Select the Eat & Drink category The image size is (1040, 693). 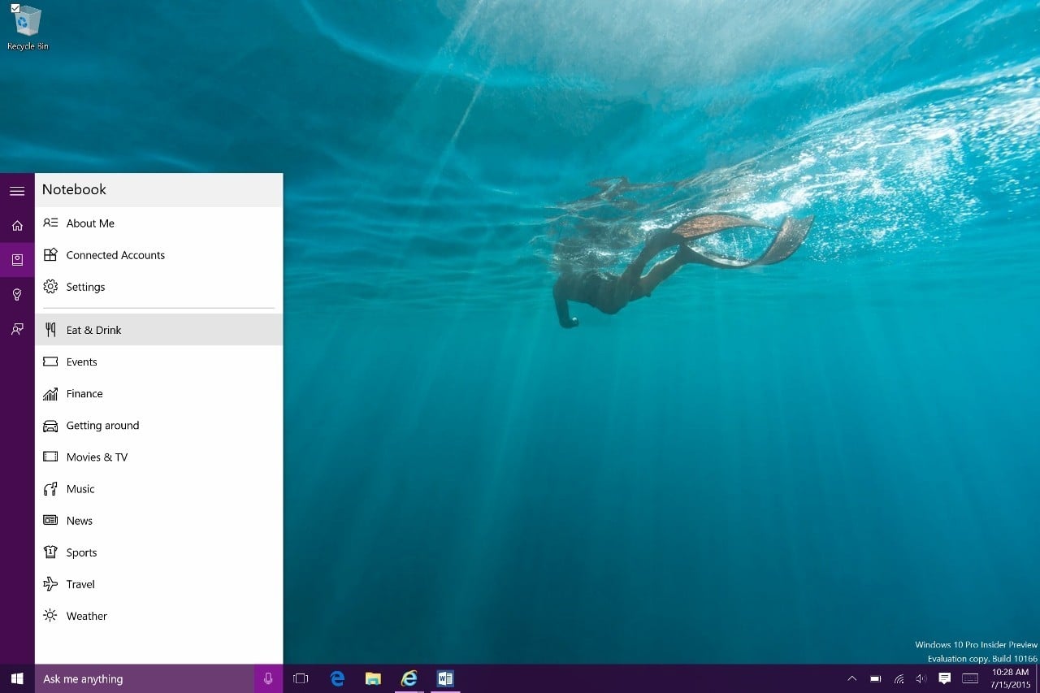coord(93,330)
